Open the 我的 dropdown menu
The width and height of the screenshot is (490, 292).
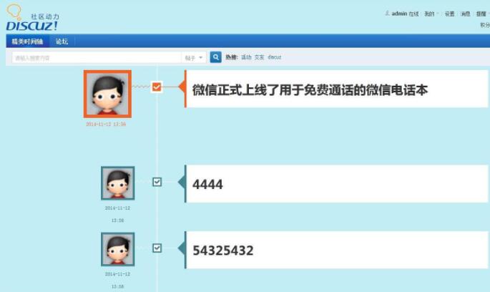pyautogui.click(x=431, y=14)
